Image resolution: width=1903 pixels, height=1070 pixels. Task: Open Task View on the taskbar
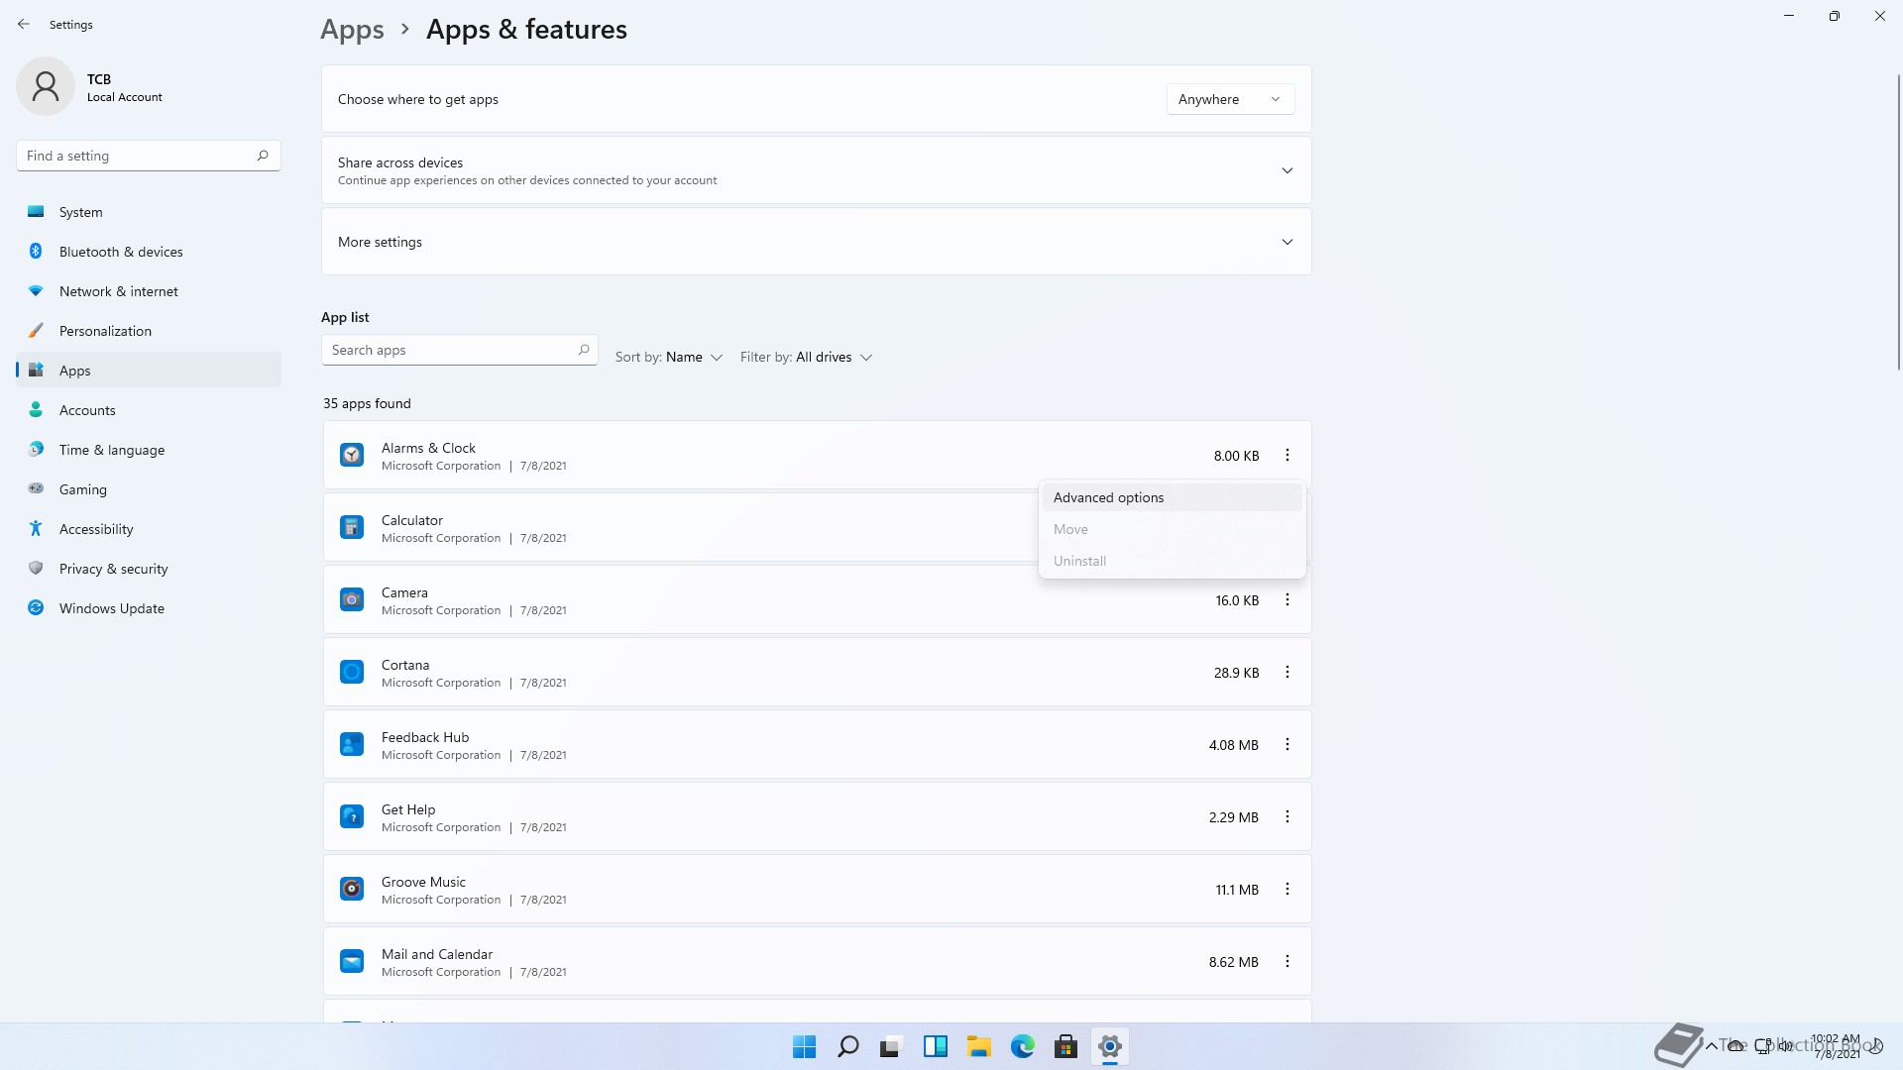[x=891, y=1046]
